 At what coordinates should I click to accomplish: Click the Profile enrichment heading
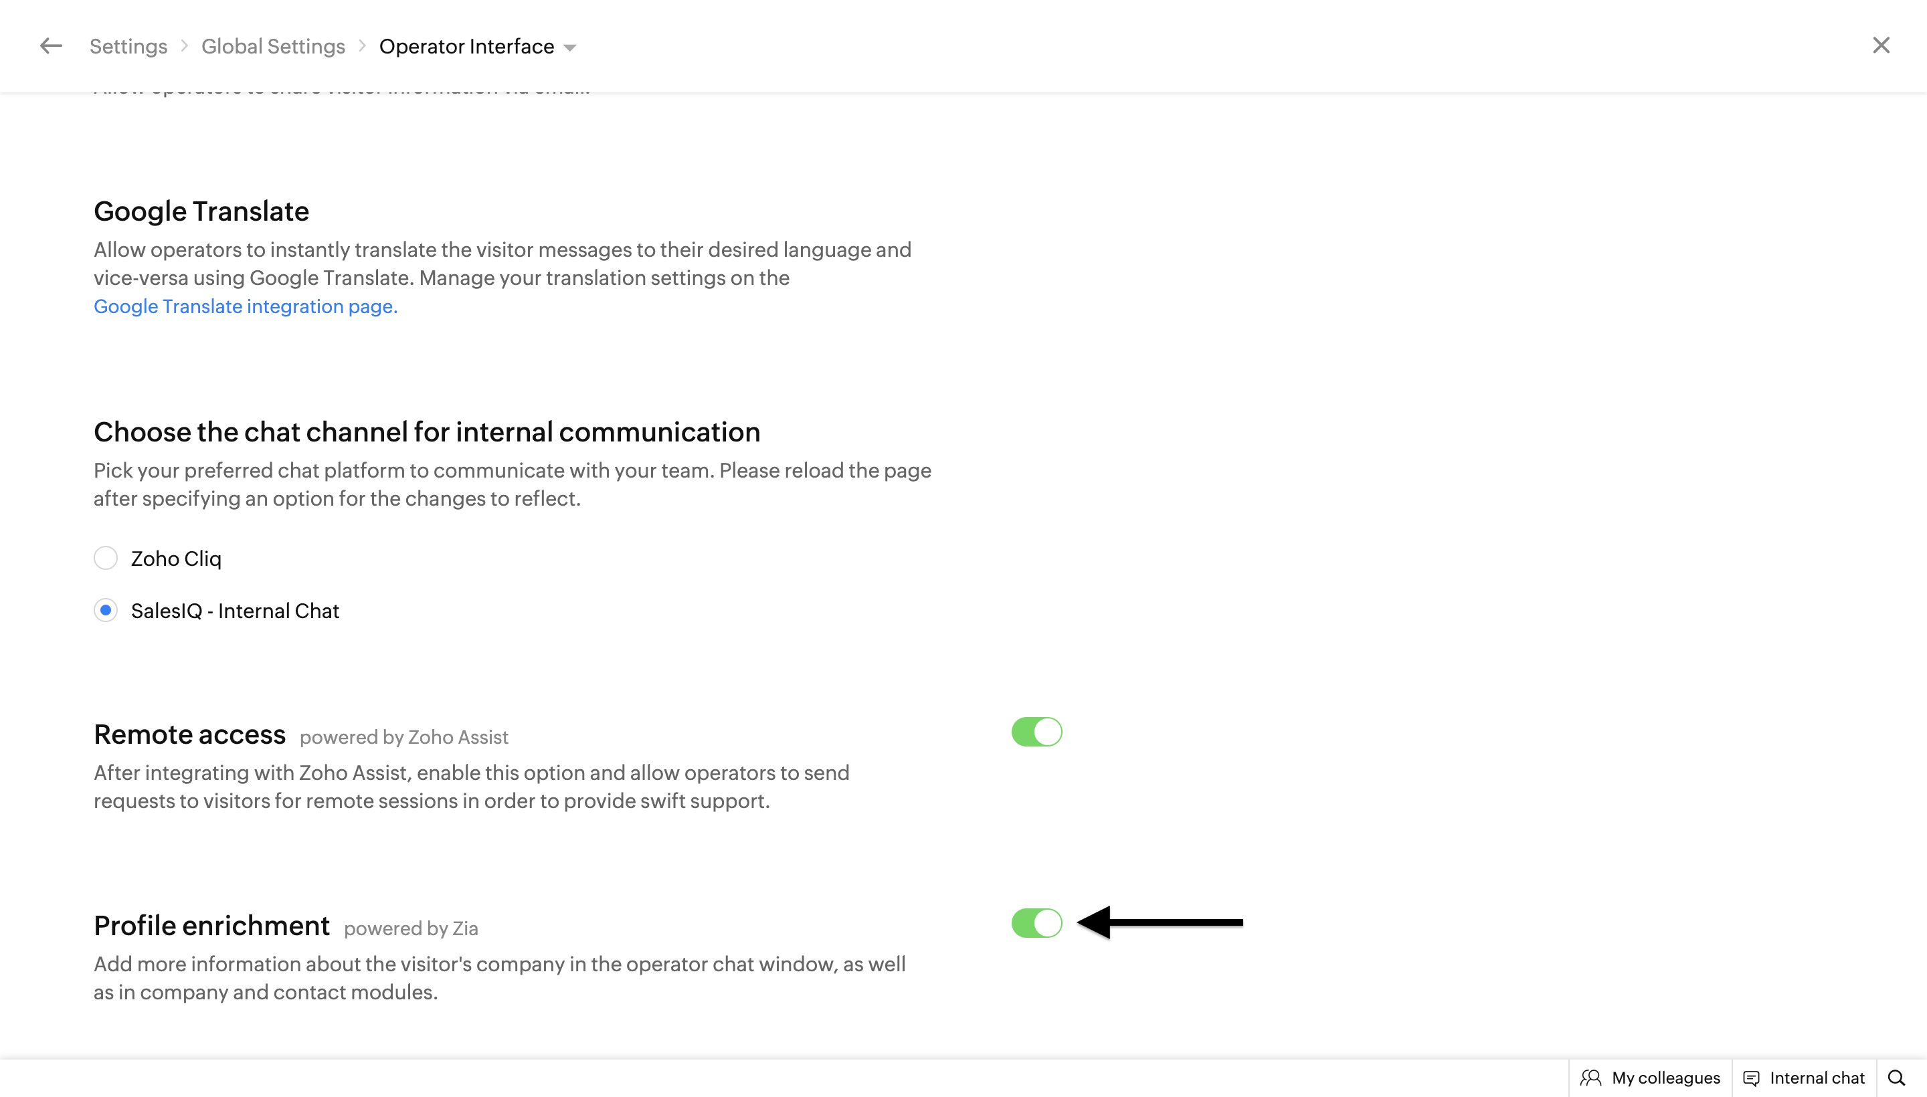point(211,925)
